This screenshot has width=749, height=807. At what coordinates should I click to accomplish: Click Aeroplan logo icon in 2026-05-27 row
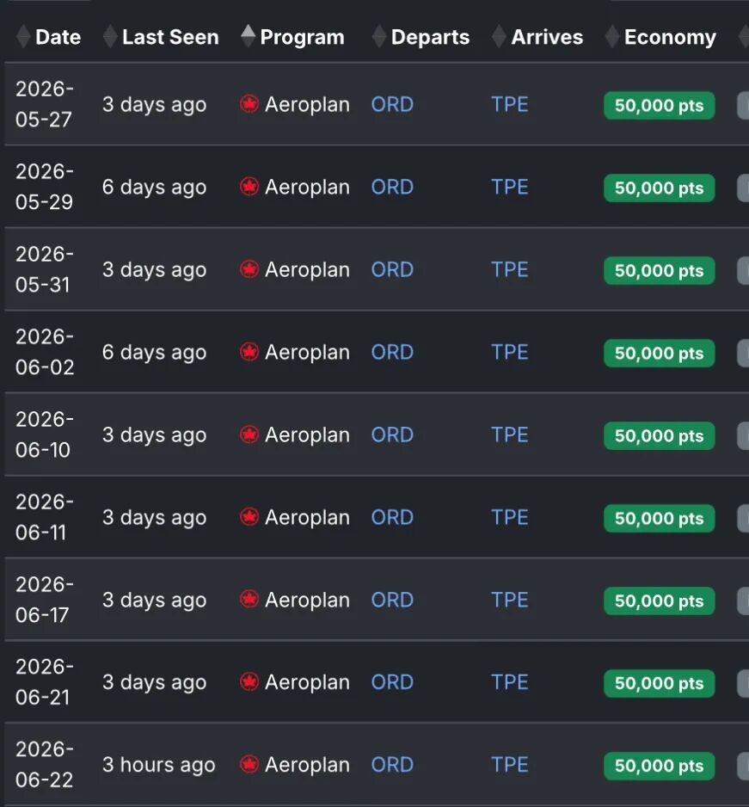click(x=249, y=104)
